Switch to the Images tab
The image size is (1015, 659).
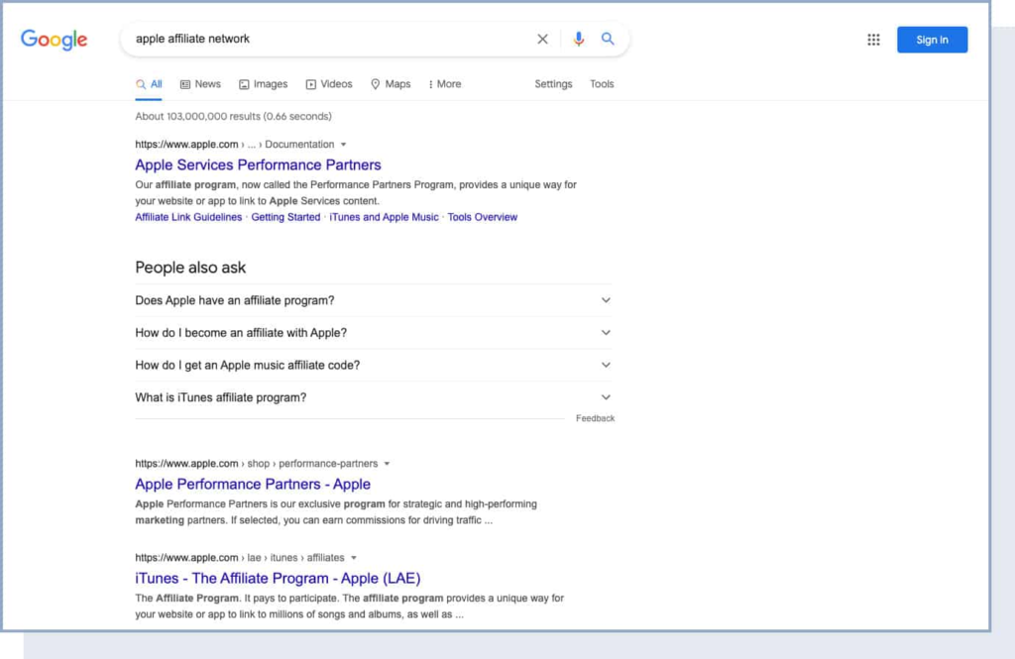point(263,84)
